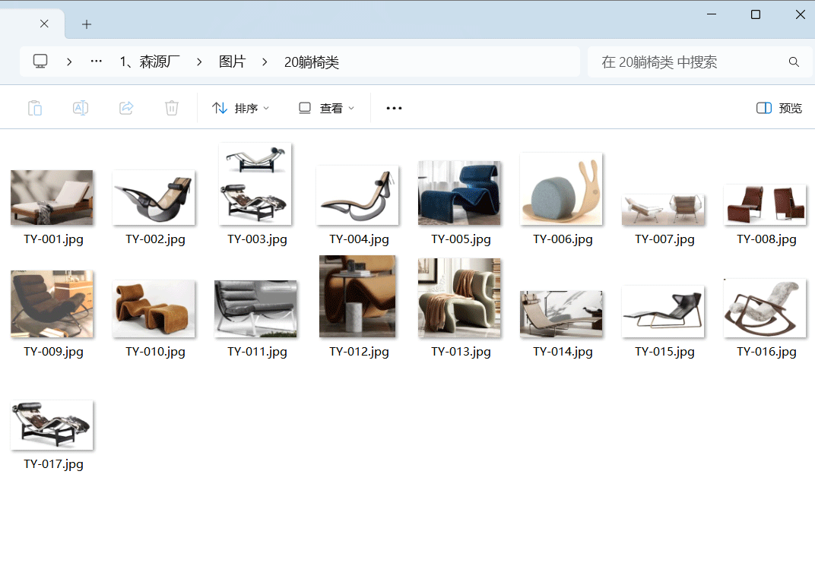Click the file name text TY-006.jpg
815x585 pixels.
point(563,239)
